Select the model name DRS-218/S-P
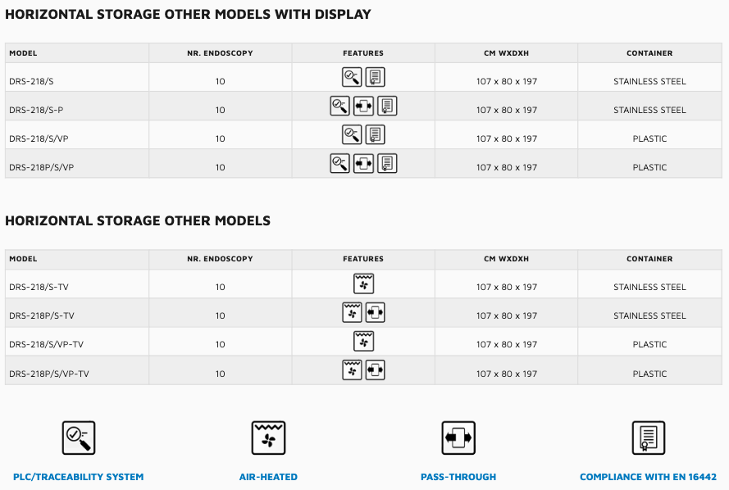 (x=36, y=110)
